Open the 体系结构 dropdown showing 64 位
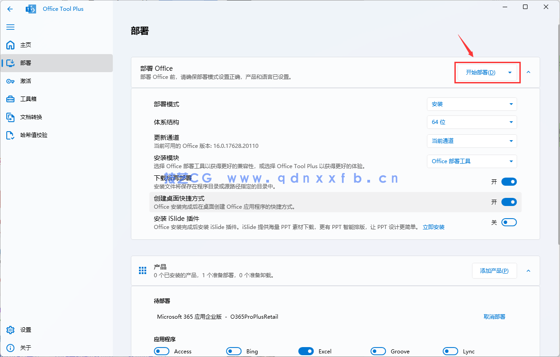Image resolution: width=560 pixels, height=357 pixels. click(x=472, y=122)
